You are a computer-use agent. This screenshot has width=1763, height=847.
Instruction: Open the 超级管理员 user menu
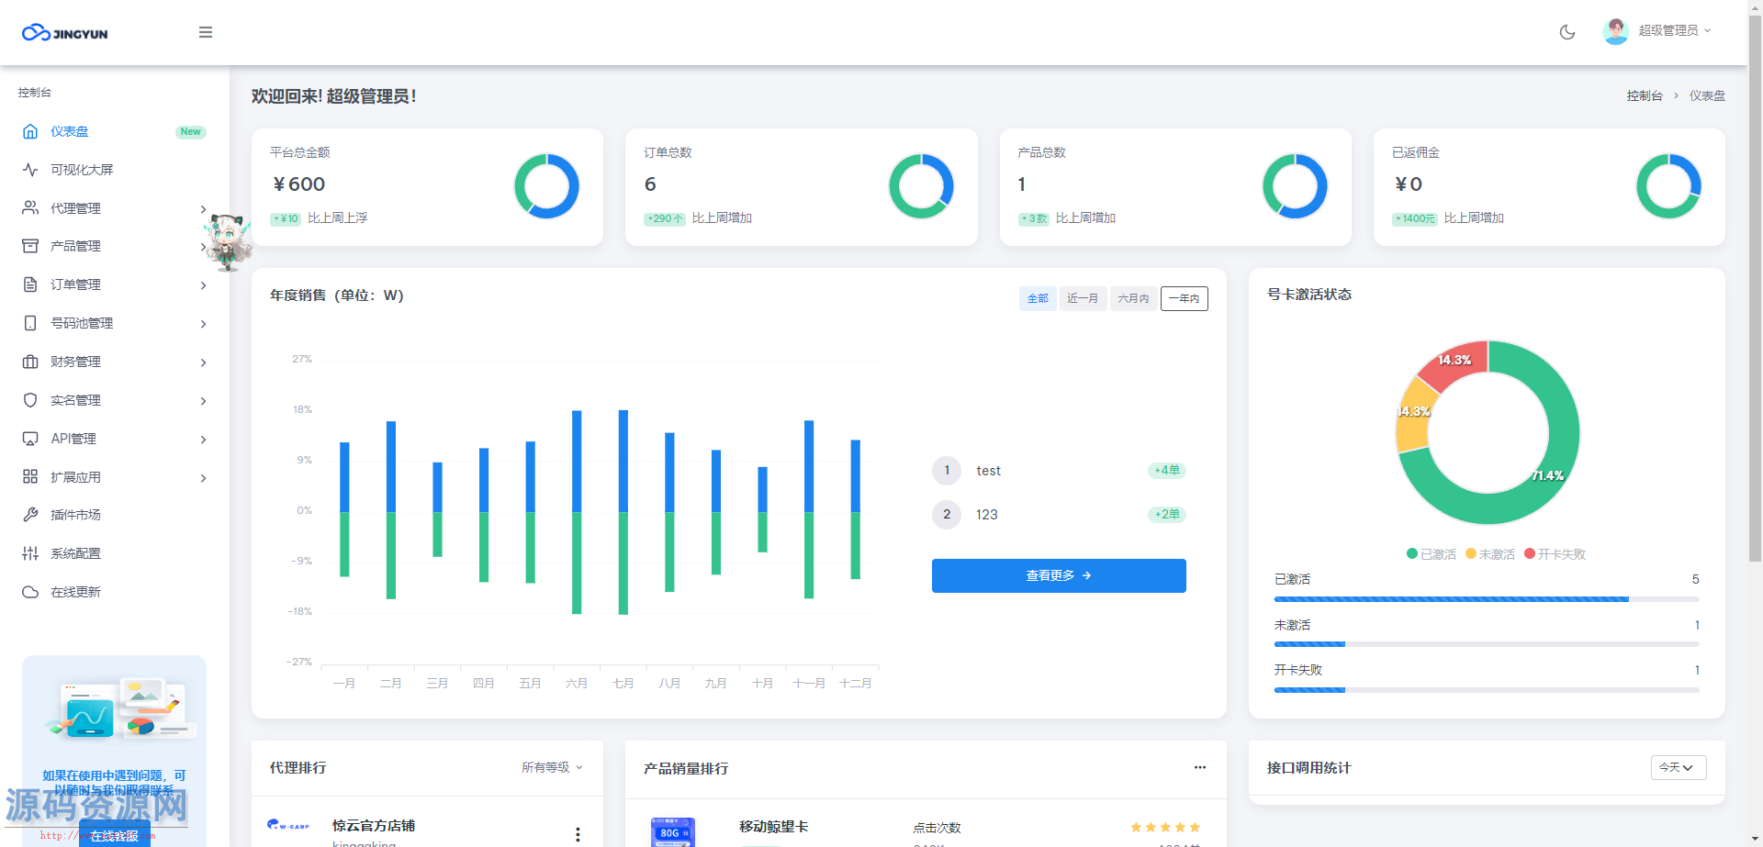point(1657,31)
